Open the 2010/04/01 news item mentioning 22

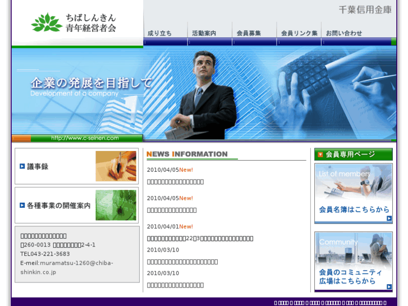200,239
